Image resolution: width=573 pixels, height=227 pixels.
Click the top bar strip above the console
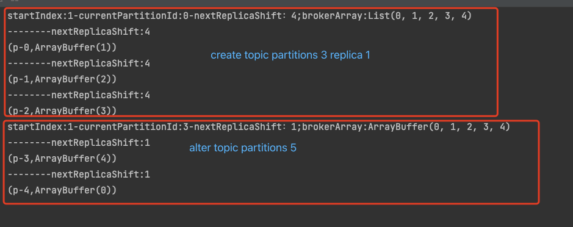tap(287, 3)
